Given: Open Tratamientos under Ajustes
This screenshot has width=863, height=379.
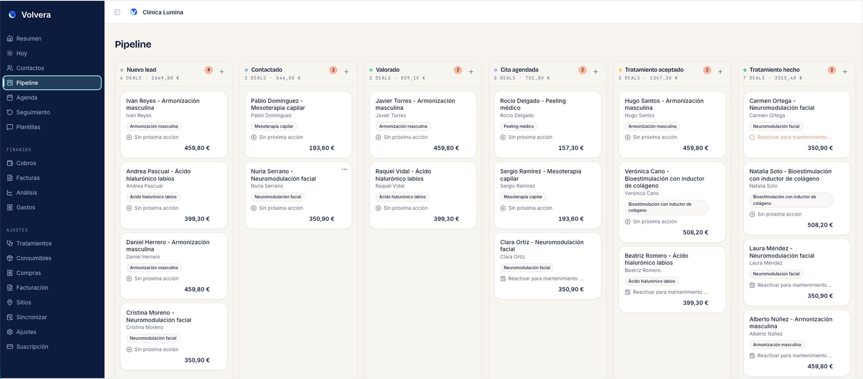Looking at the screenshot, I should point(52,243).
